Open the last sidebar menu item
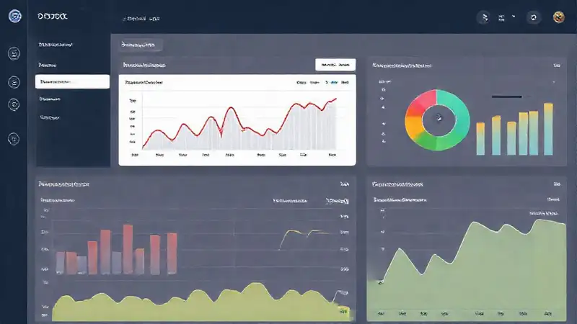The image size is (577, 324). pyautogui.click(x=49, y=117)
